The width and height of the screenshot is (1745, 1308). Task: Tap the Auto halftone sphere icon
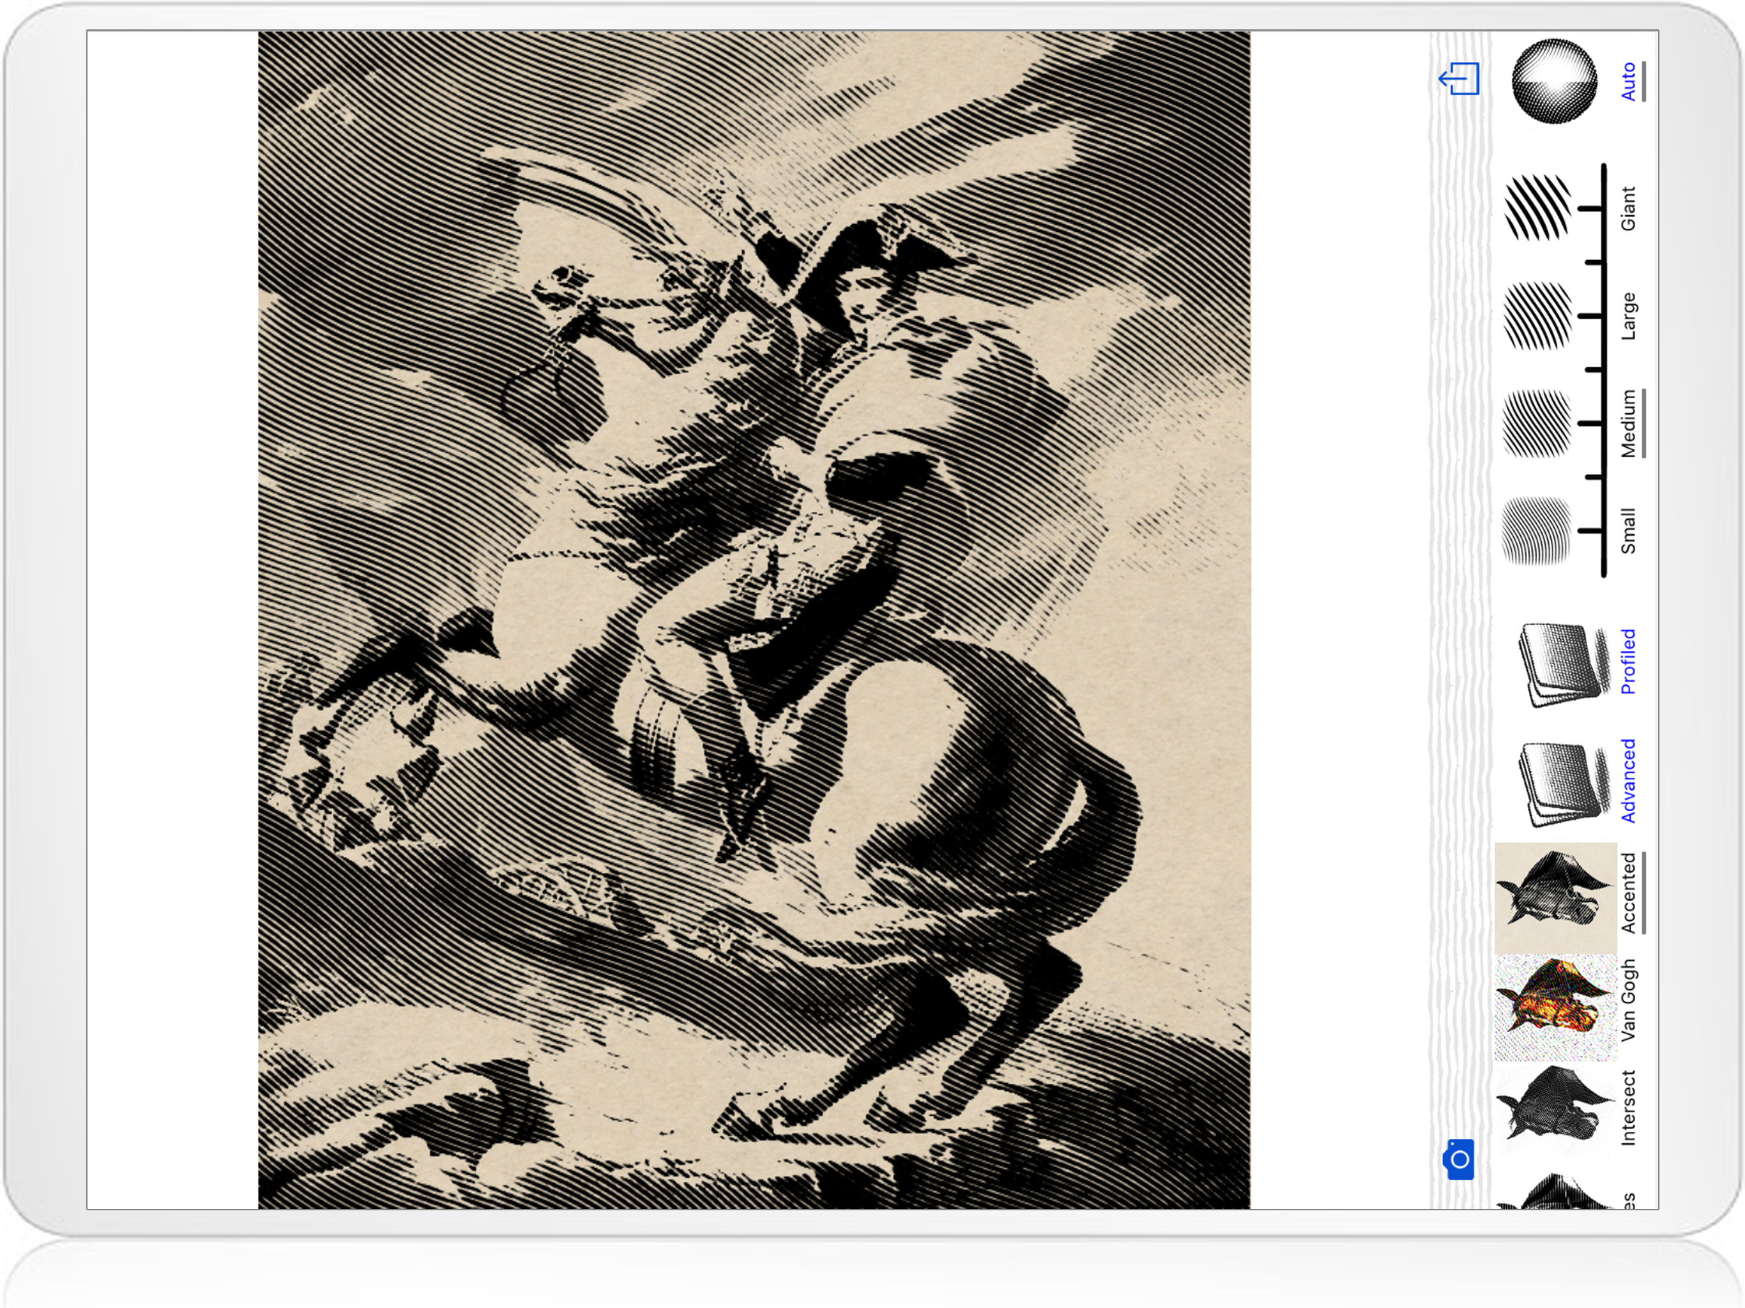pyautogui.click(x=1554, y=81)
